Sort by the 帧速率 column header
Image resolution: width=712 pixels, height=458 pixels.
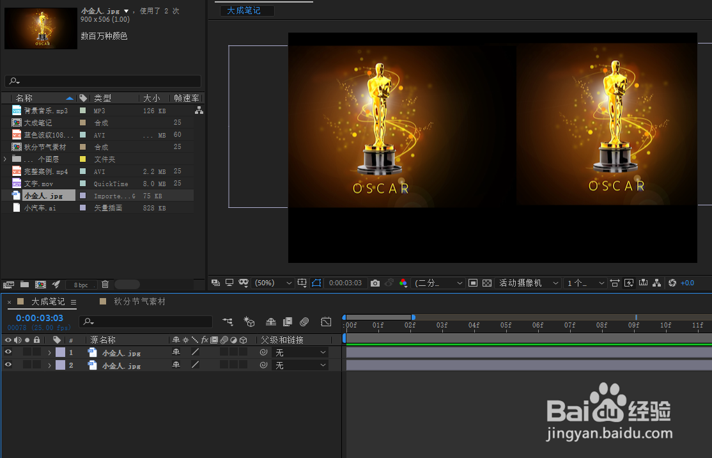(x=186, y=98)
